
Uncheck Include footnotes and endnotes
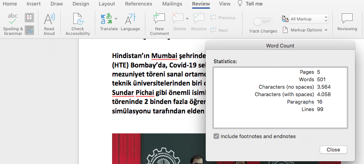[x=216, y=137]
